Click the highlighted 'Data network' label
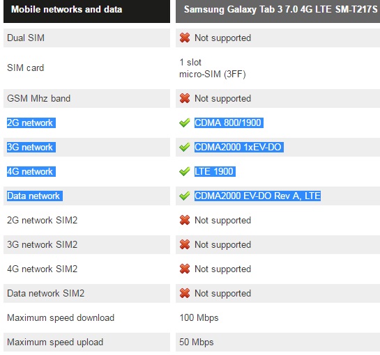This screenshot has height=355, width=380. coord(35,196)
